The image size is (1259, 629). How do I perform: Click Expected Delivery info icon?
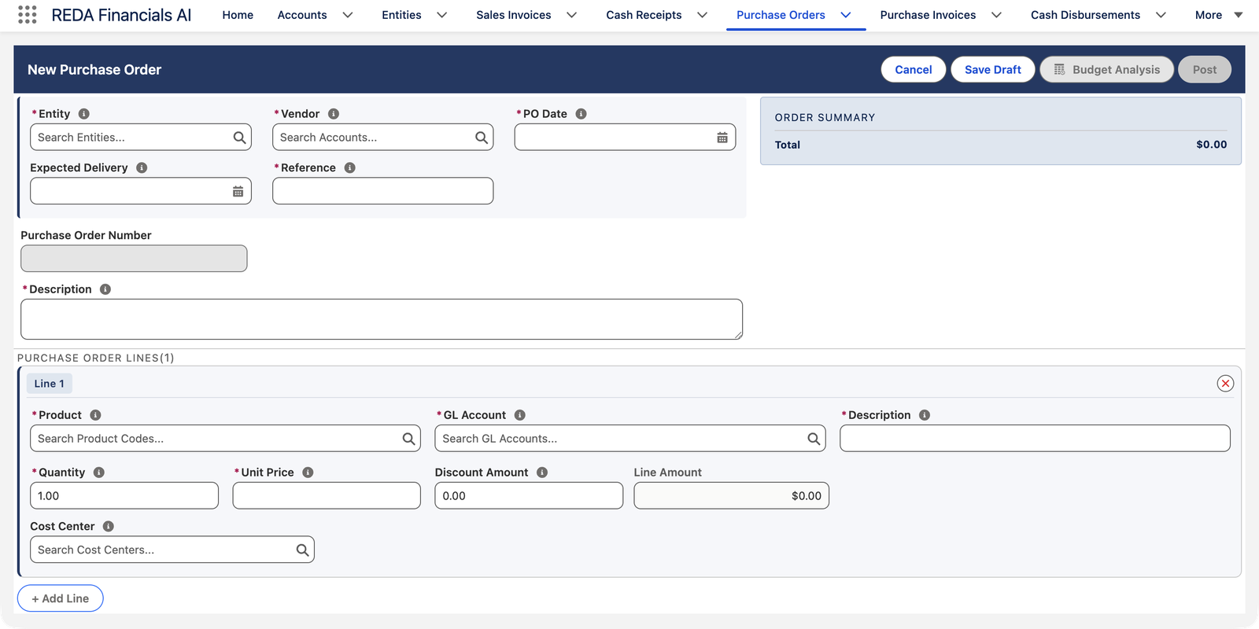tap(142, 167)
